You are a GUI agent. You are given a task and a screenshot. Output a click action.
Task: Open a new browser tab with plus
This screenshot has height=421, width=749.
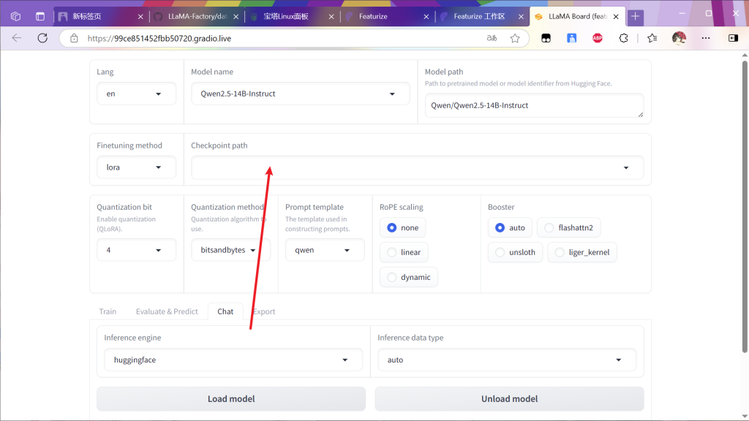[x=636, y=17]
